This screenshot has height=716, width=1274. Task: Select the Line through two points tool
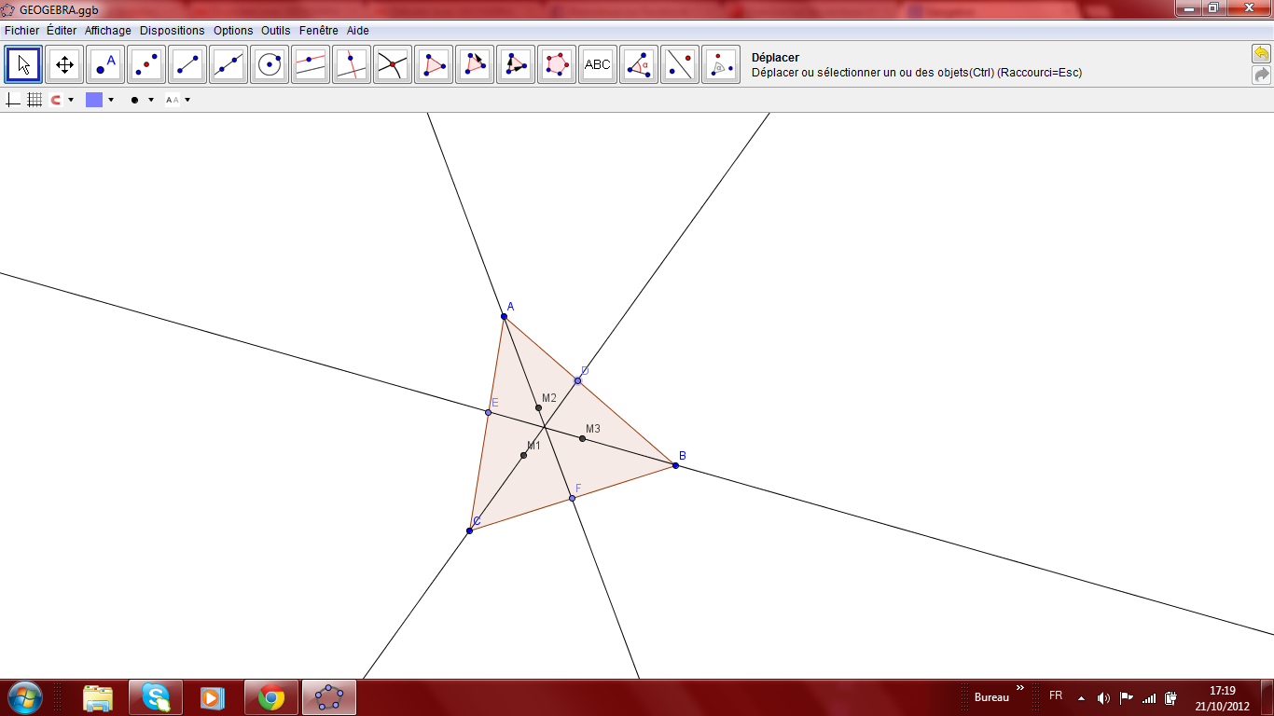pos(229,64)
